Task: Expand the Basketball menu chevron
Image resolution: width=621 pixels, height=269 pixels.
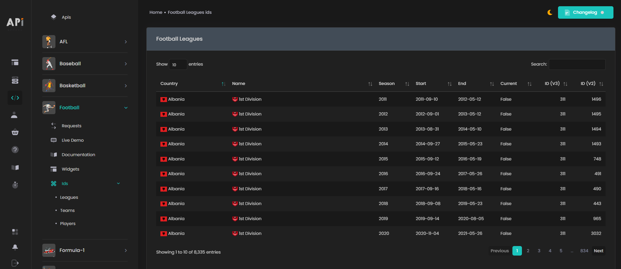Action: pyautogui.click(x=126, y=86)
